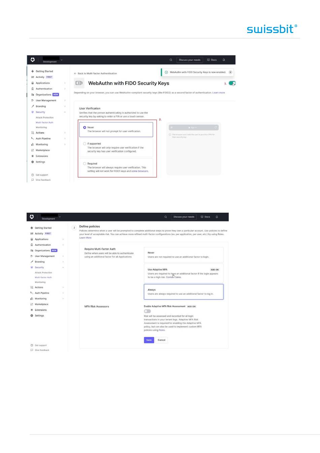Screen dimensions: 320x453
Task: Click the Settings gear icon, bottom sidebar
Action: [x=32, y=315]
